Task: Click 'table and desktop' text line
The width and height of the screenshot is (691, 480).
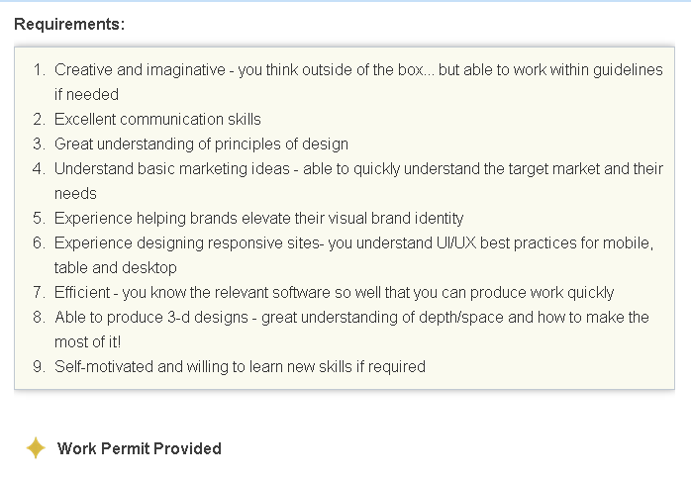Action: click(x=116, y=268)
